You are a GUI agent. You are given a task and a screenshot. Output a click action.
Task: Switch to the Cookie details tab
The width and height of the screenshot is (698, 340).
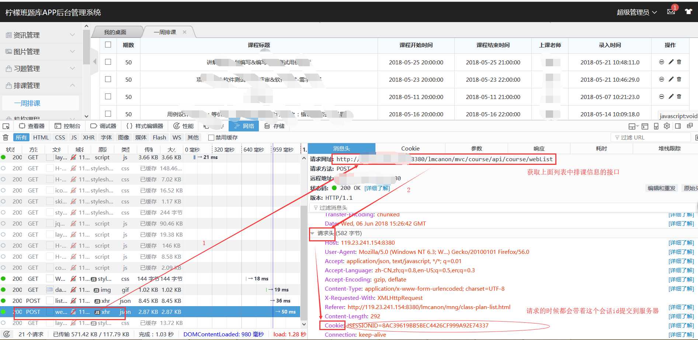click(410, 148)
